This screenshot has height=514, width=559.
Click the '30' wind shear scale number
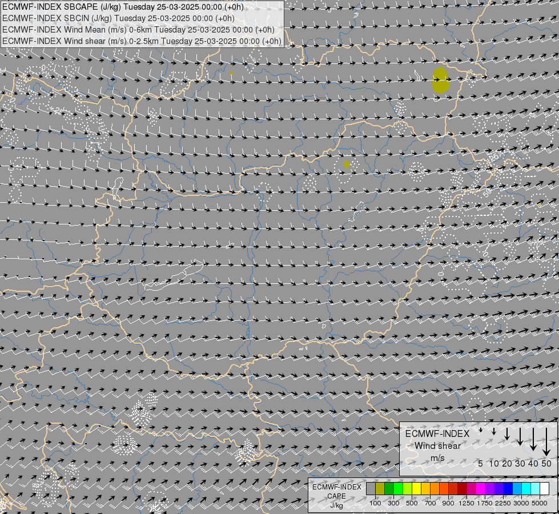tap(520, 463)
